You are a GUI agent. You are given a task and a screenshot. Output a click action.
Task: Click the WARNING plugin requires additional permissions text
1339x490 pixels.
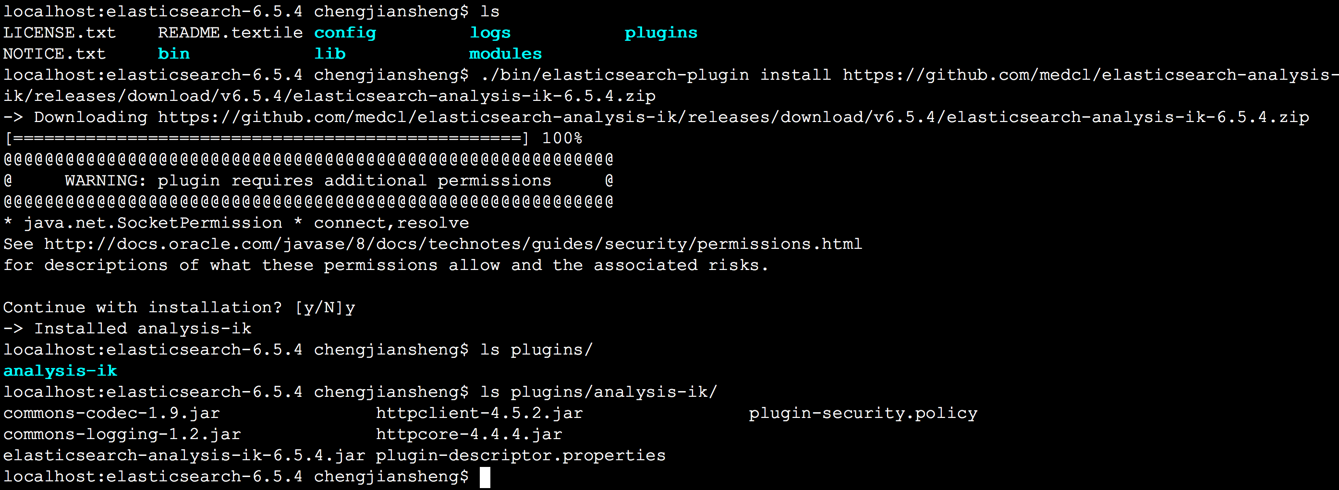[x=308, y=181]
